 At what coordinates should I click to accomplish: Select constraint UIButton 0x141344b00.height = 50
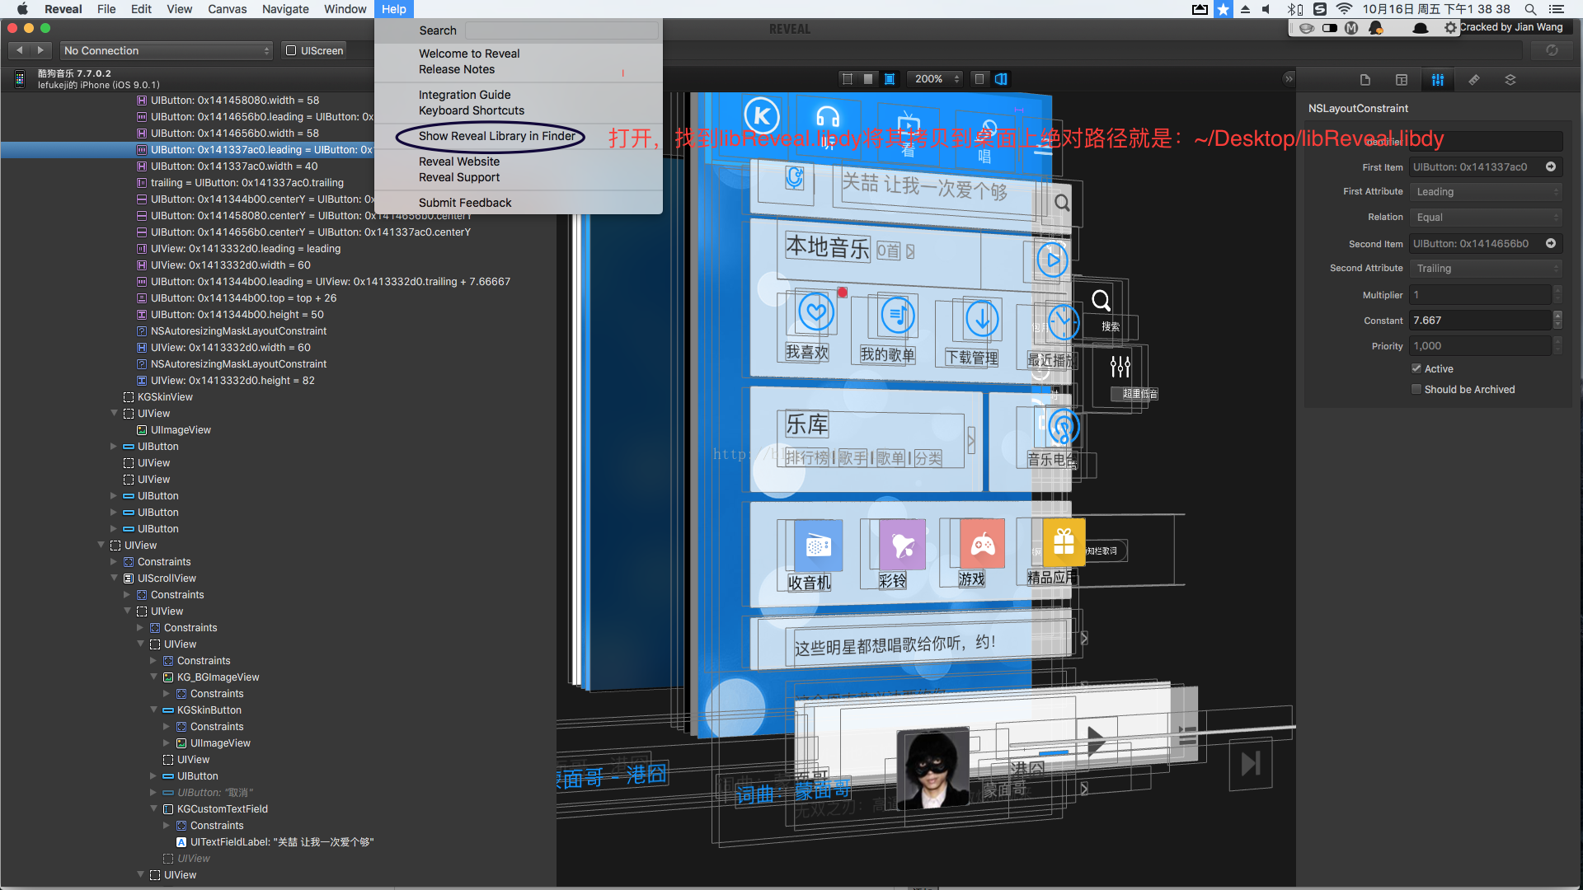[x=237, y=314]
